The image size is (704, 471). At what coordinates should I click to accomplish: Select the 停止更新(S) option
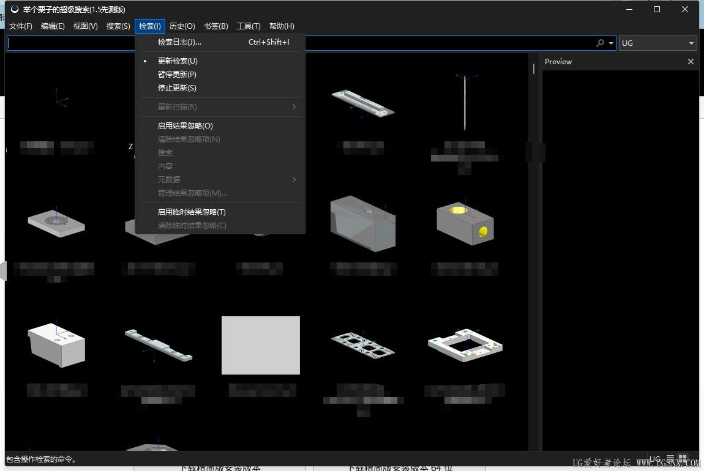[x=220, y=88]
